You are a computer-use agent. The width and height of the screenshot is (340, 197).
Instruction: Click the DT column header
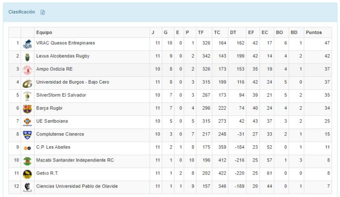pos(233,32)
